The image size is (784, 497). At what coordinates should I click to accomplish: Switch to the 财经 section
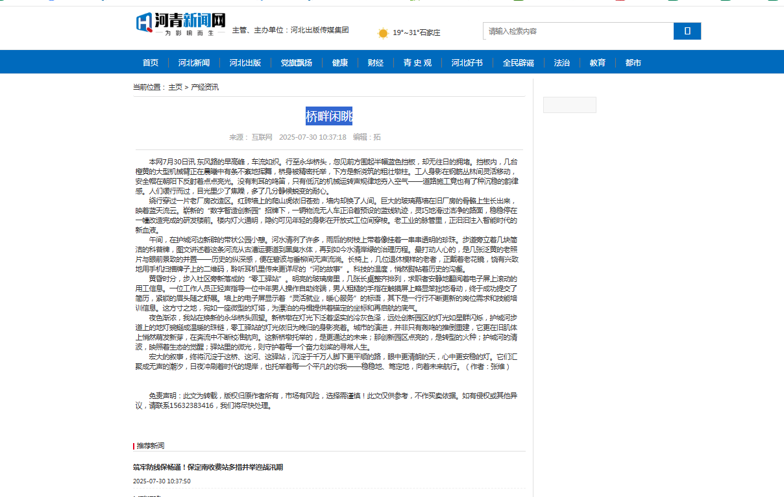point(375,63)
